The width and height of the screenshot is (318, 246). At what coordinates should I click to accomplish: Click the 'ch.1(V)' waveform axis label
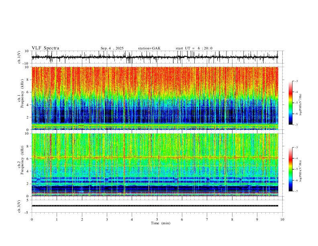click(19, 57)
